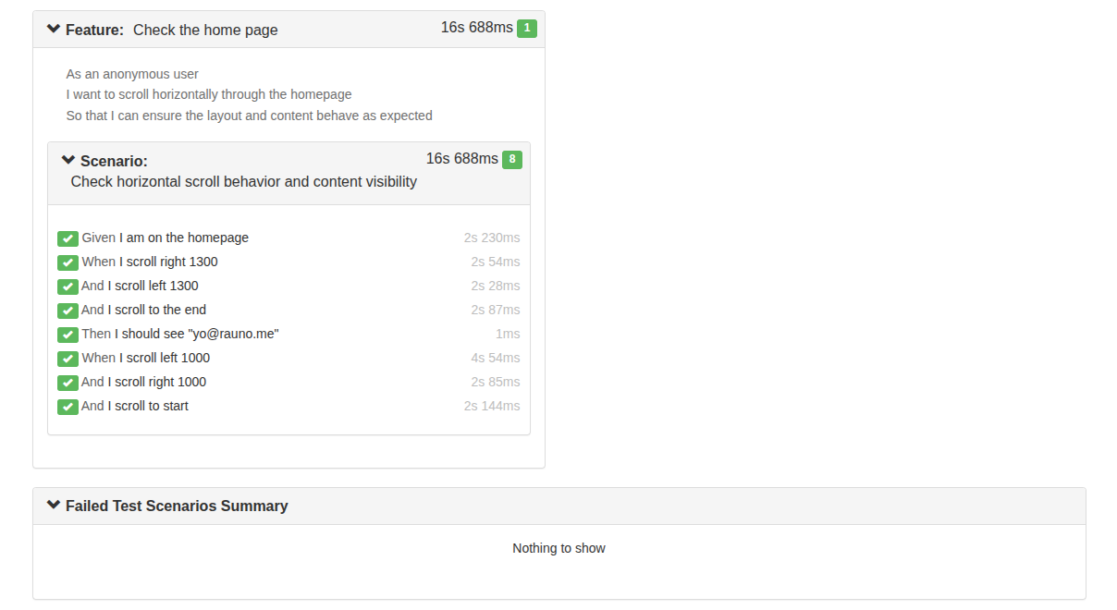Click the green badge showing 1
The width and height of the screenshot is (1117, 610).
pyautogui.click(x=527, y=29)
